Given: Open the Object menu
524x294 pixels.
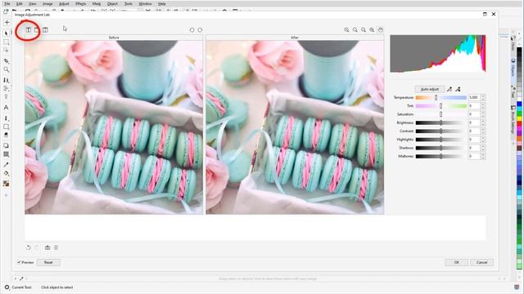Looking at the screenshot, I should point(112,3).
